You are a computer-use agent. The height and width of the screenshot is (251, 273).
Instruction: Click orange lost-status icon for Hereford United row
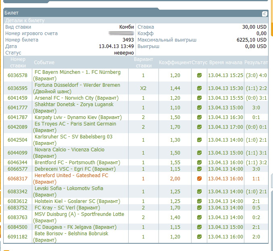[199, 178]
